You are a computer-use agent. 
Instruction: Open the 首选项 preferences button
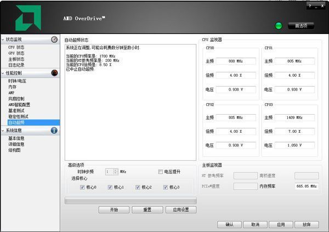pos(301,26)
